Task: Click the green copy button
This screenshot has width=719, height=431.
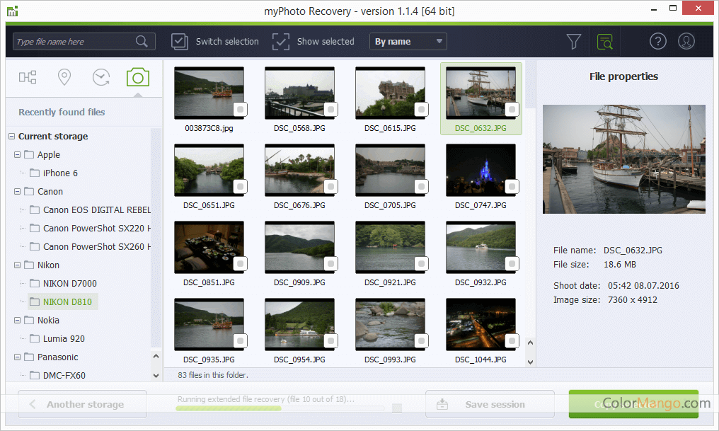Action: (633, 404)
